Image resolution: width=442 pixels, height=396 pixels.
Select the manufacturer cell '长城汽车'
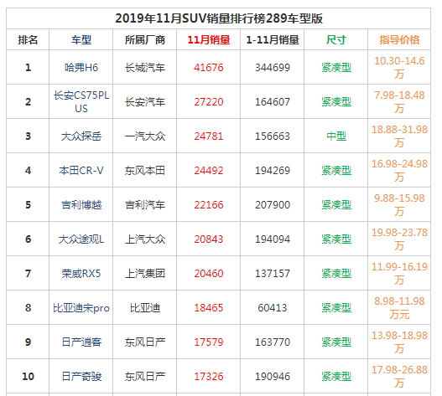pyautogui.click(x=145, y=68)
